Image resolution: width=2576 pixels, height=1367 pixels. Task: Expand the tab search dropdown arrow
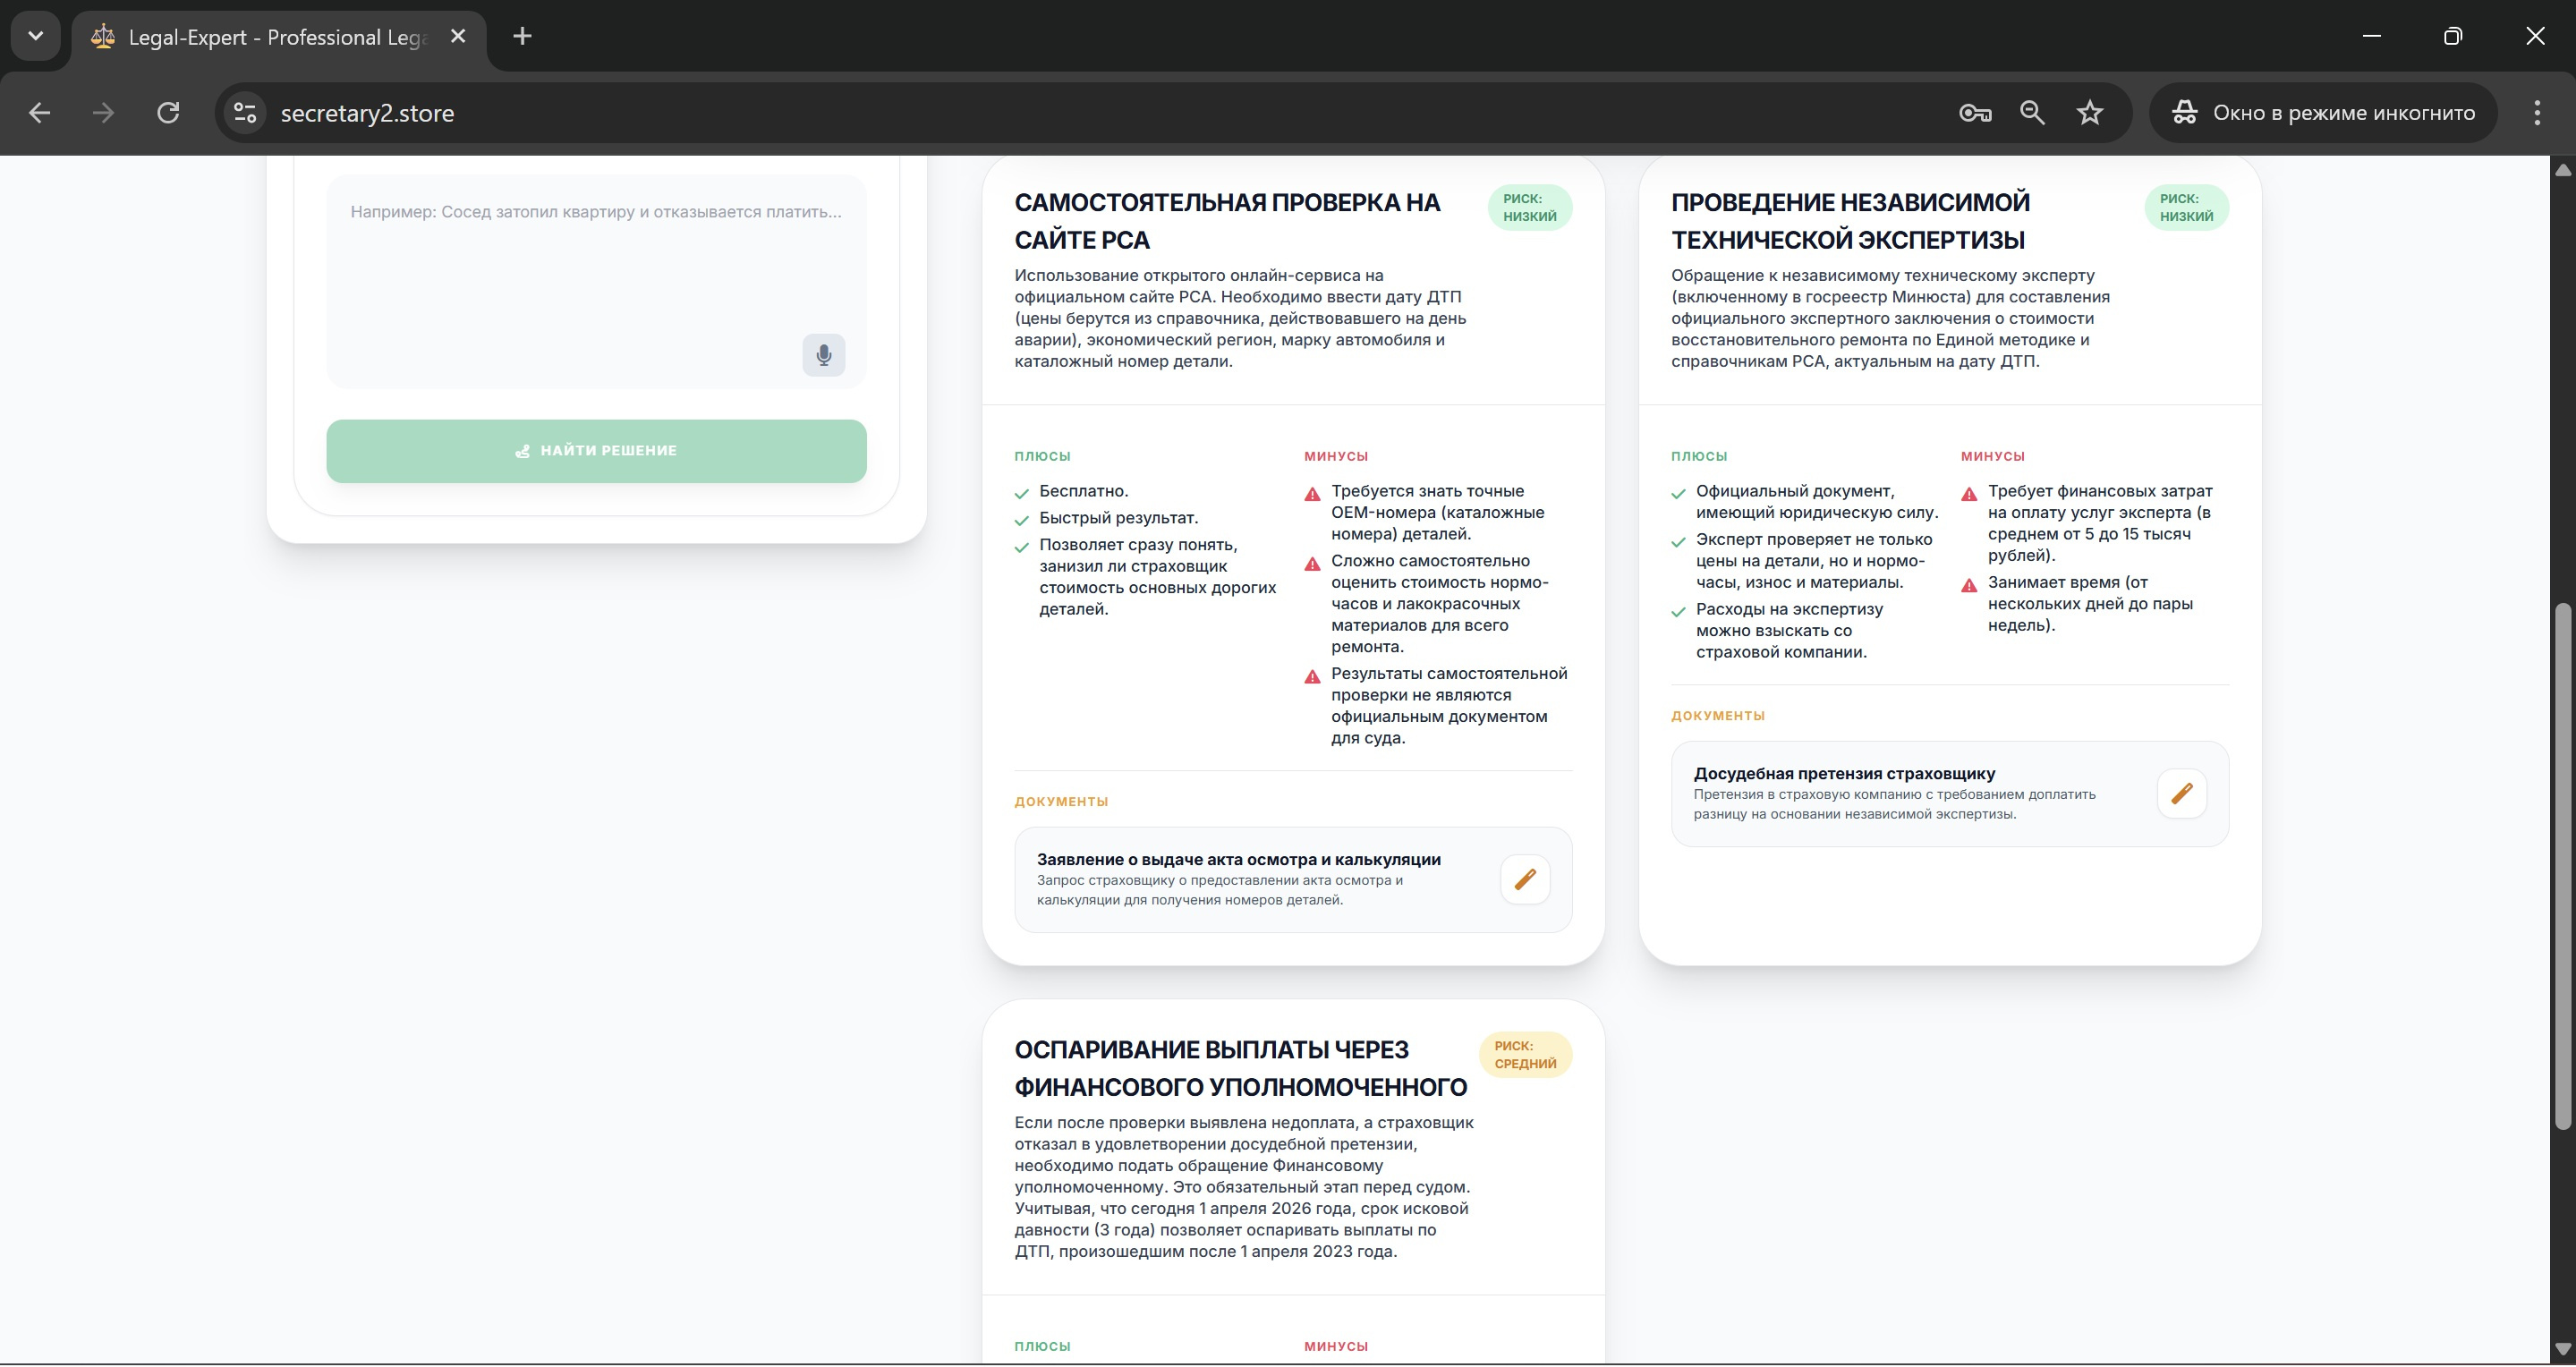tap(36, 36)
